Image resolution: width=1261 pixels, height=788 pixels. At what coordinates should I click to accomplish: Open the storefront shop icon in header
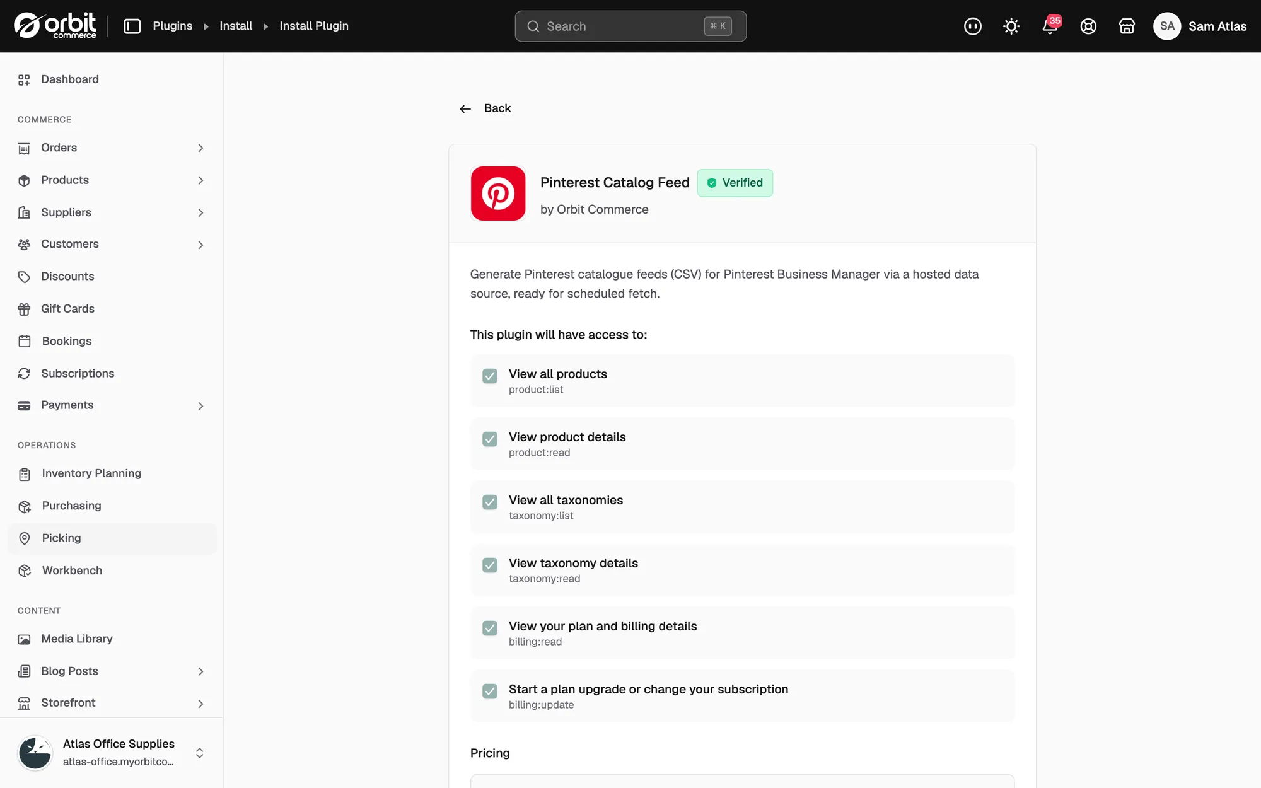[1127, 26]
